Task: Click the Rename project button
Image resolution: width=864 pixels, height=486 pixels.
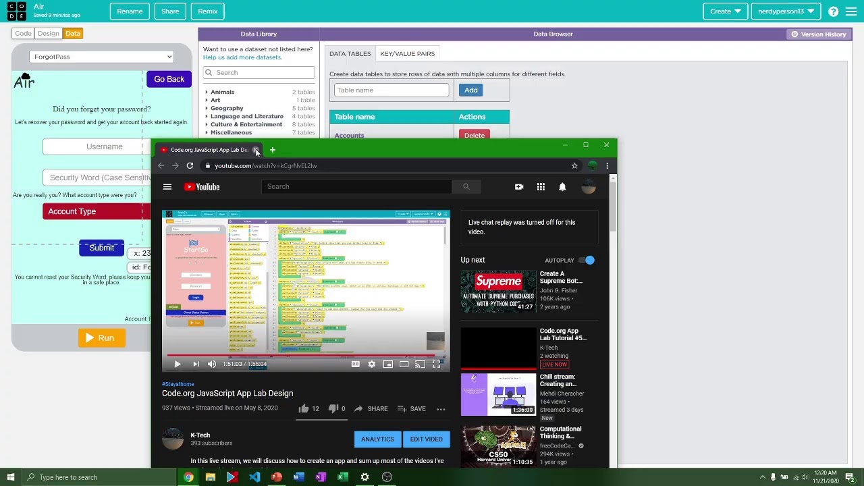Action: point(130,11)
